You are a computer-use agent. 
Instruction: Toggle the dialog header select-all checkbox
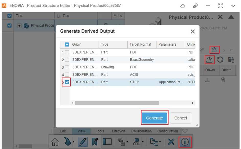click(x=67, y=44)
